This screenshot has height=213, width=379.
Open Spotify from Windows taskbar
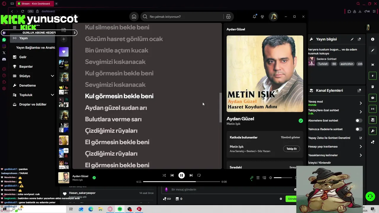click(x=120, y=209)
